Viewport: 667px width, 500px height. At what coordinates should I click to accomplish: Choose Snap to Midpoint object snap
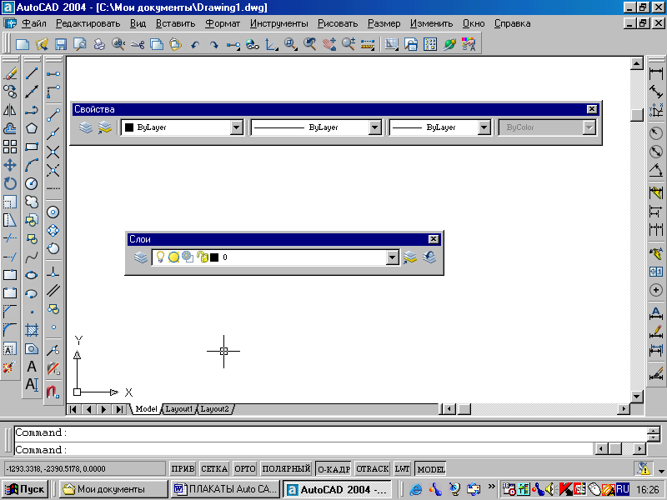tap(53, 133)
